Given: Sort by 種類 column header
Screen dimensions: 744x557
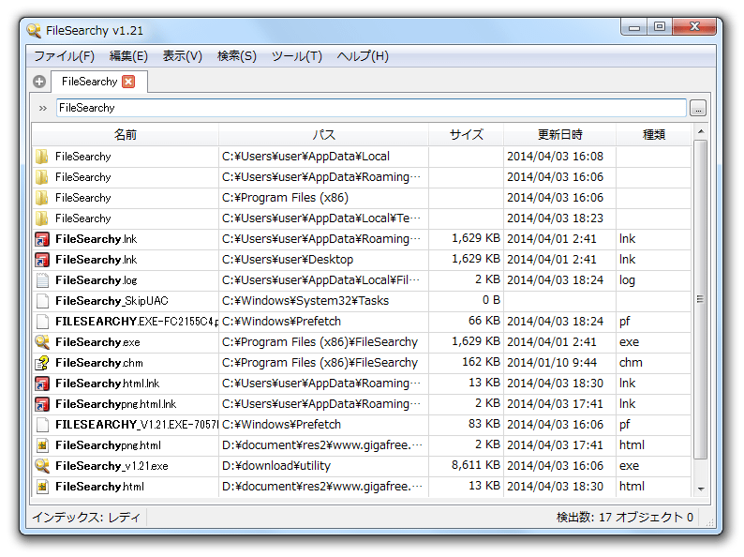Looking at the screenshot, I should 653,135.
